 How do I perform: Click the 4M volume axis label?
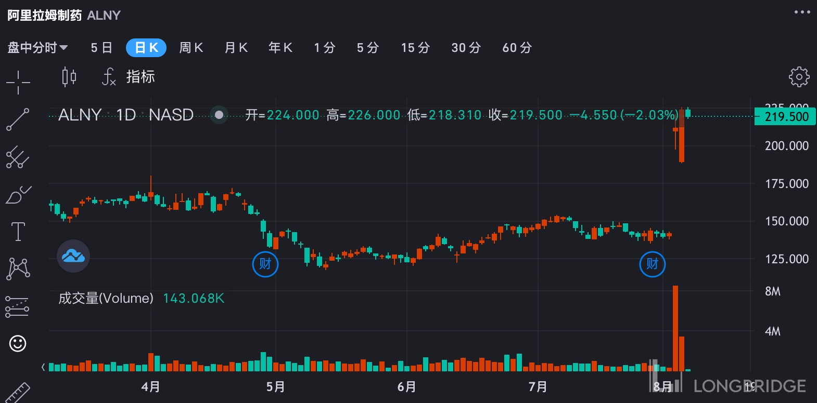click(x=773, y=331)
